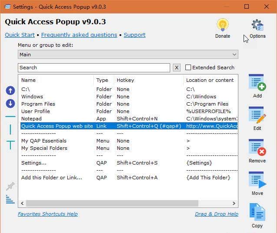Move selected favorite down with arrow
The height and width of the screenshot is (233, 277).
[x=10, y=104]
